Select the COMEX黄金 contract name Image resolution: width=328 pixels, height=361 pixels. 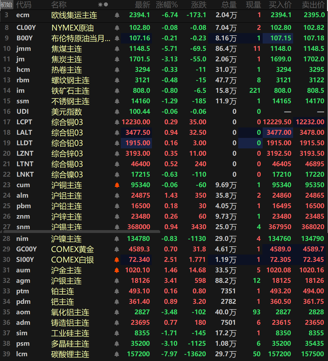[73, 249]
